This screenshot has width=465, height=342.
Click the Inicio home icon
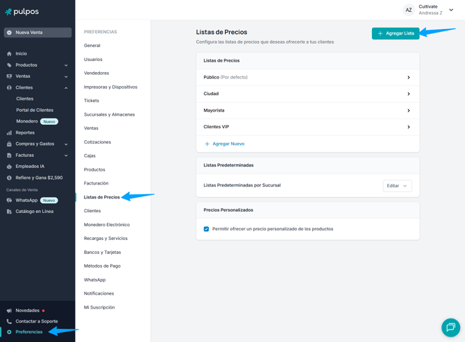coord(9,53)
